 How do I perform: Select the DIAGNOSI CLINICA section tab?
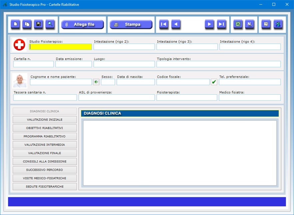45,111
